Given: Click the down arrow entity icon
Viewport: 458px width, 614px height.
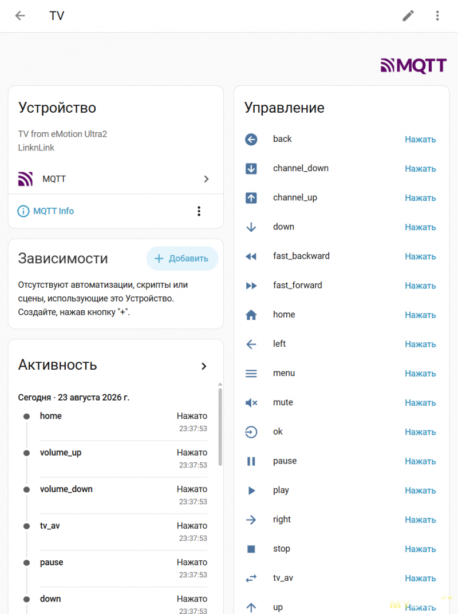Looking at the screenshot, I should 251,227.
